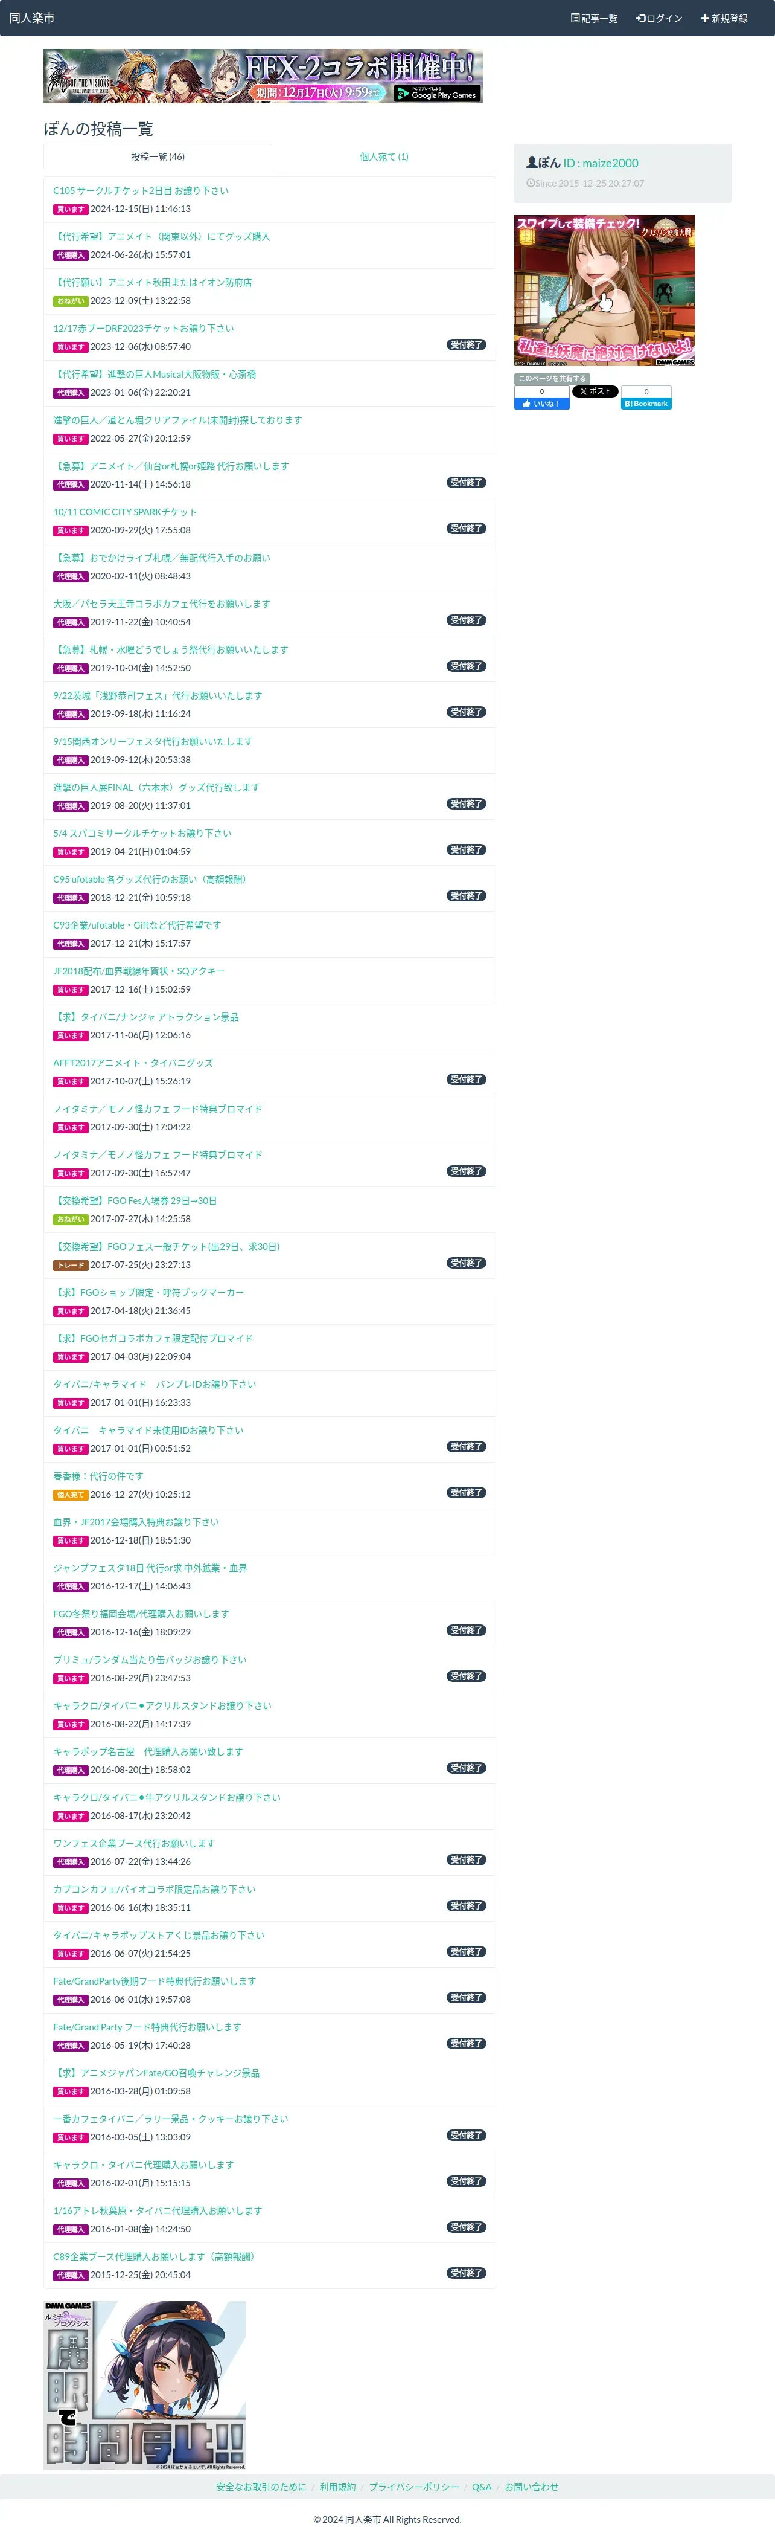Screen dimensions: 775x2527
Task: Open 進撃の巨人展FINAL グッズ代行 post
Action: (156, 787)
